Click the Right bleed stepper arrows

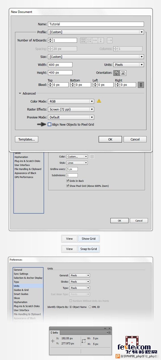coord(118,85)
